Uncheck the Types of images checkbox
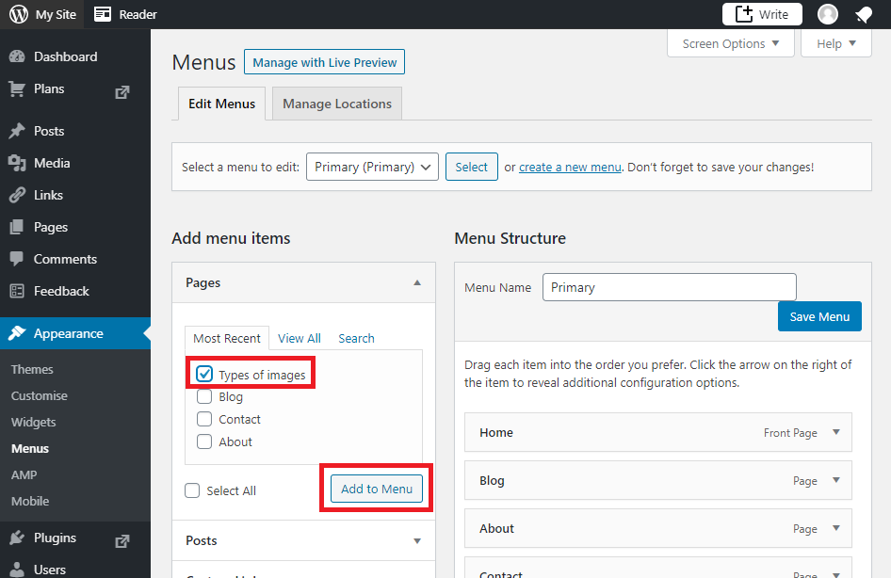This screenshot has height=578, width=891. pos(204,374)
